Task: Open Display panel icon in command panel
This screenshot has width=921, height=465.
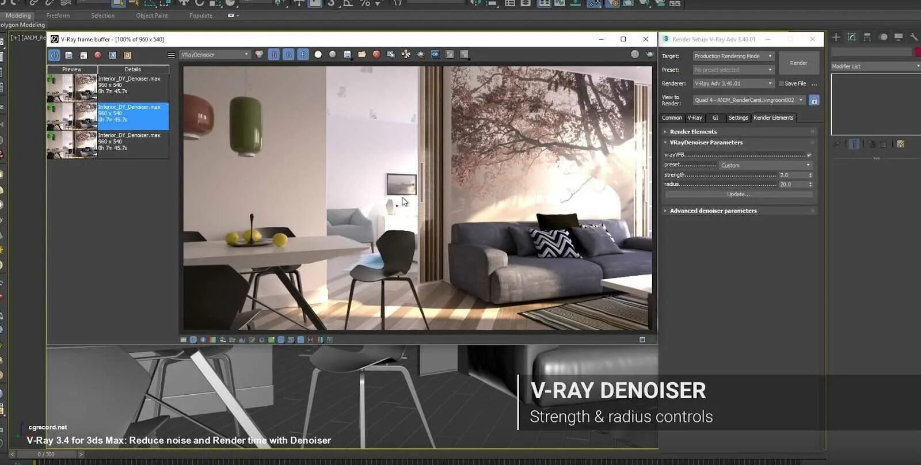Action: [899, 37]
